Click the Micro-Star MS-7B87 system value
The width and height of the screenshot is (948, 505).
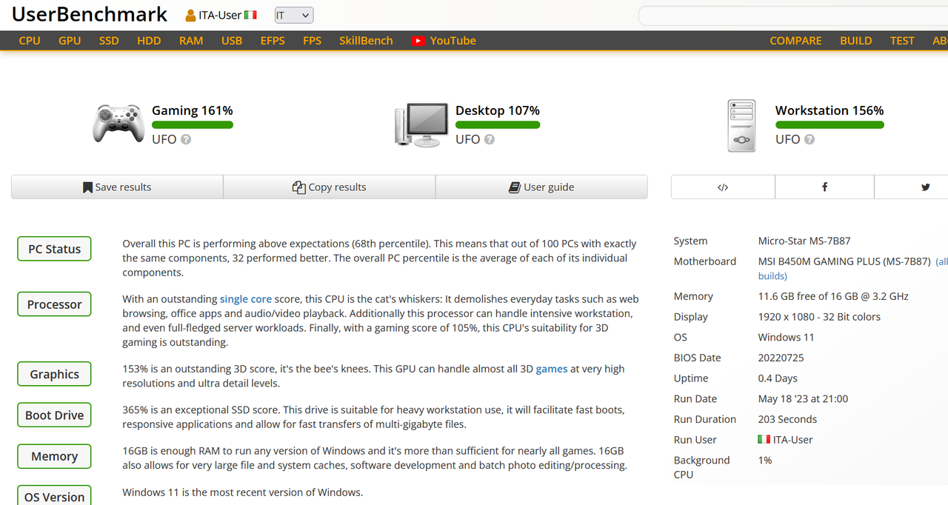(x=804, y=241)
